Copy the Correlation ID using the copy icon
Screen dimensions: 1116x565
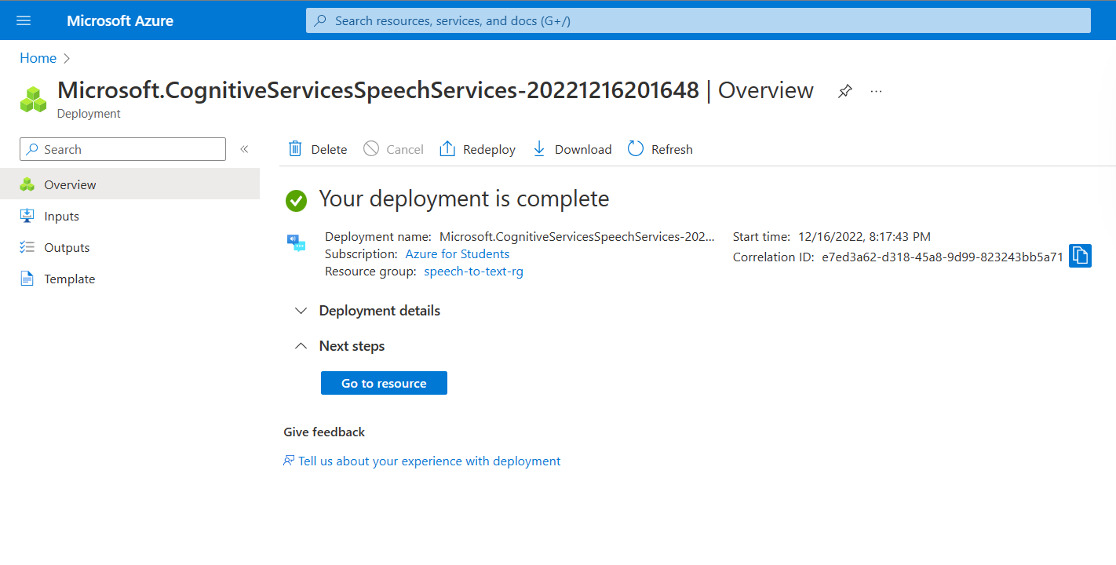point(1080,255)
